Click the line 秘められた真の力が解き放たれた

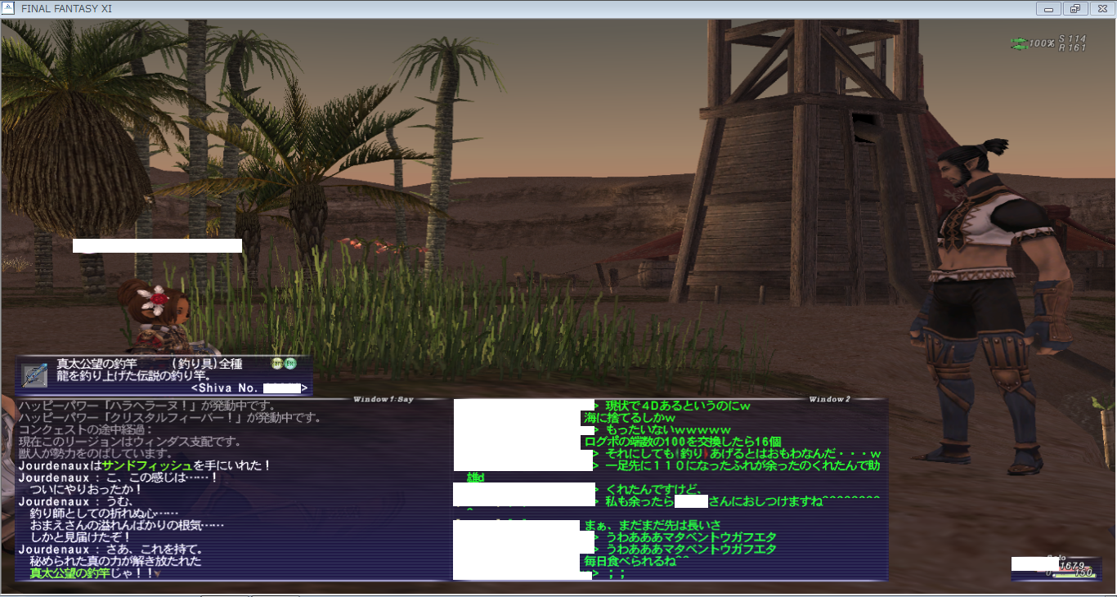pyautogui.click(x=115, y=562)
